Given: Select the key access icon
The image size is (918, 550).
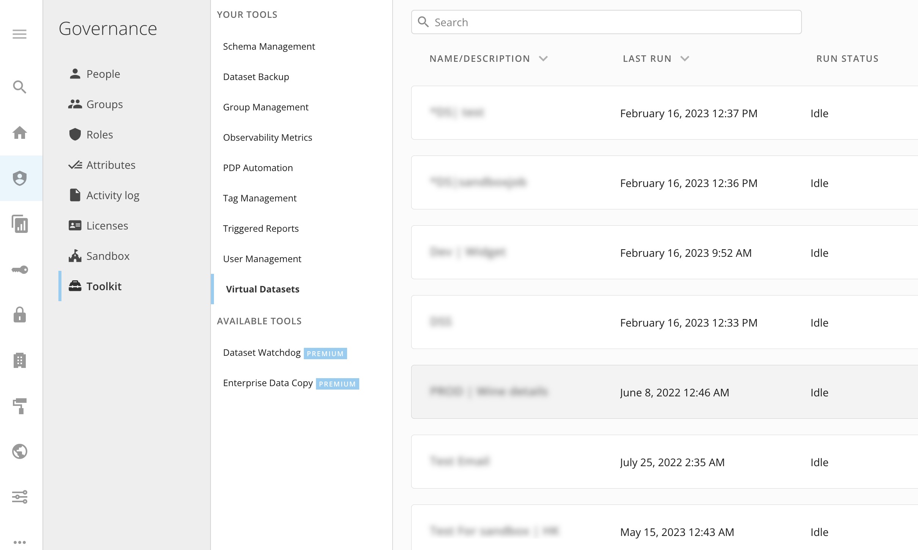Looking at the screenshot, I should [x=19, y=270].
